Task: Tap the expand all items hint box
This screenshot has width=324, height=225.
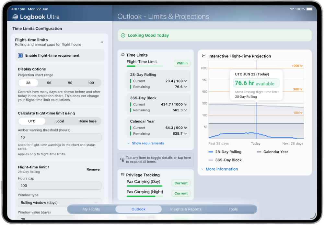Action: (156, 160)
